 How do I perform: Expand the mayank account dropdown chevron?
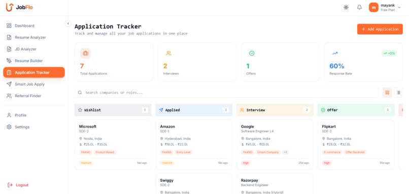[x=399, y=8]
